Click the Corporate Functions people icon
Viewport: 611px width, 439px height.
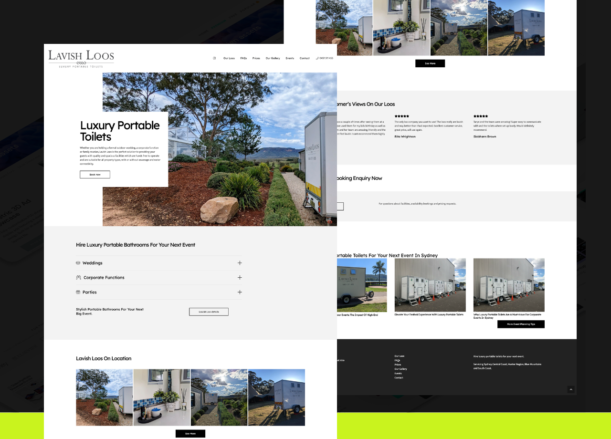[x=78, y=277]
